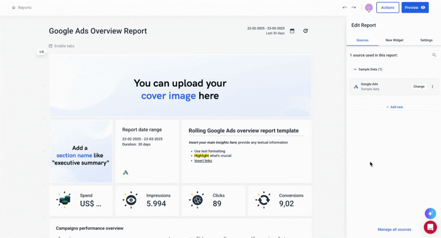Screen dimensions: 441x238
Task: Click the Change source button
Action: (419, 87)
